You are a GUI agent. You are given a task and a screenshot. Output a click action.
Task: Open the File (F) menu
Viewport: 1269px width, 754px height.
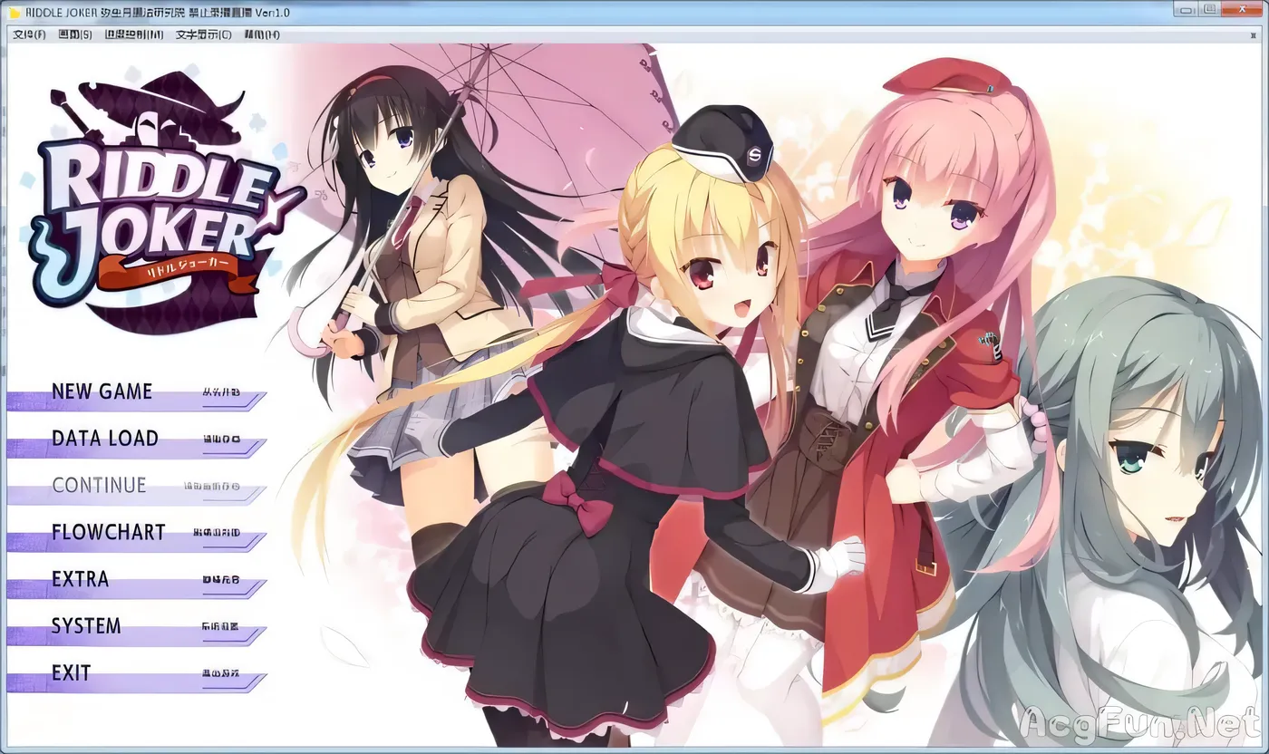point(29,35)
